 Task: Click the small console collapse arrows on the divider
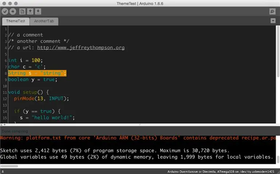point(3,125)
